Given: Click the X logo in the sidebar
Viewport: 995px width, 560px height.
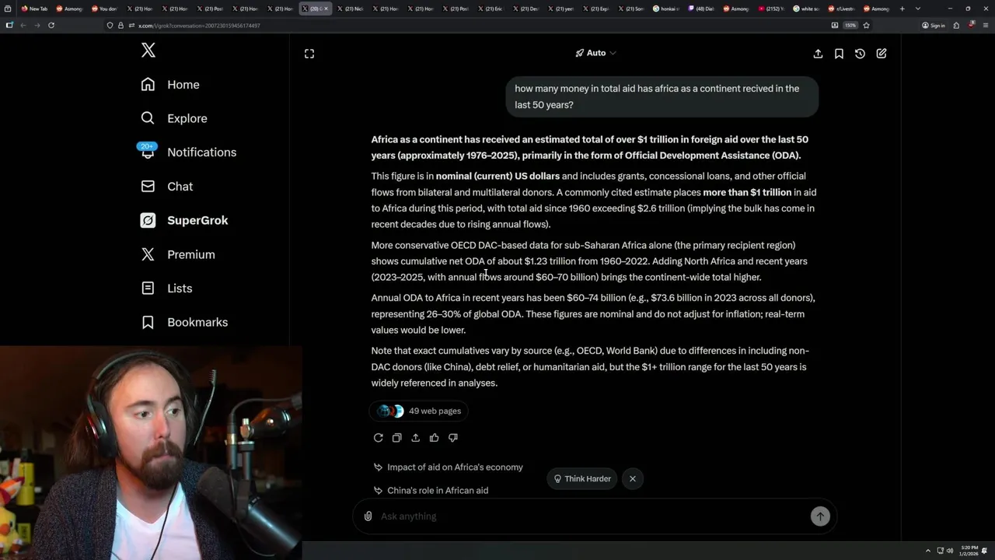Looking at the screenshot, I should 148,51.
